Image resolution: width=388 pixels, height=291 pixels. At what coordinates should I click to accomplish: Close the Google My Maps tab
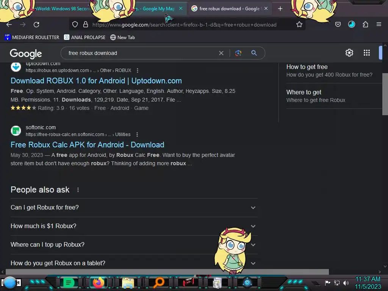(181, 8)
